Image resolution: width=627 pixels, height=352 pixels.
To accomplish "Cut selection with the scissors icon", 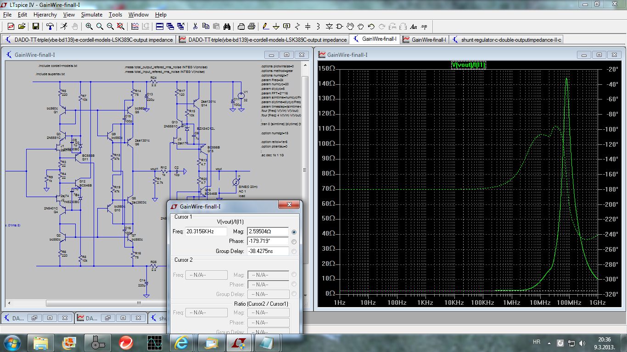I will tap(195, 27).
